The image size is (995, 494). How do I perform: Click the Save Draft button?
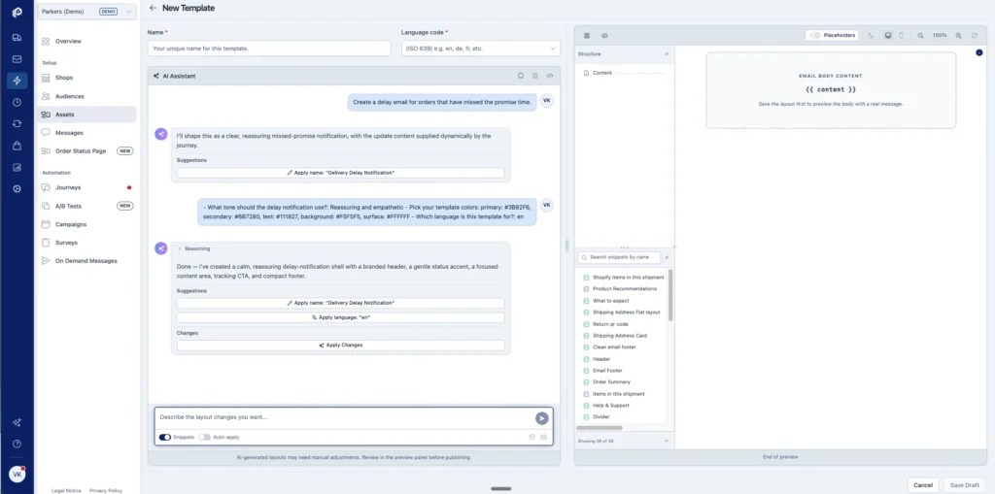pos(965,485)
